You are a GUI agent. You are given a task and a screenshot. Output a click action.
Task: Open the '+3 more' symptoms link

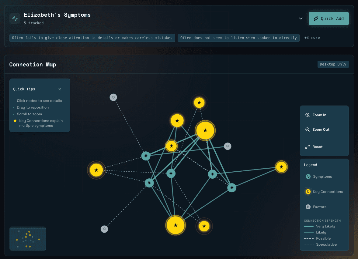pyautogui.click(x=311, y=38)
